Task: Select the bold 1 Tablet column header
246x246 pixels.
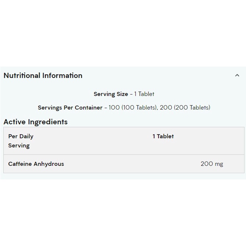Action: coord(163,136)
